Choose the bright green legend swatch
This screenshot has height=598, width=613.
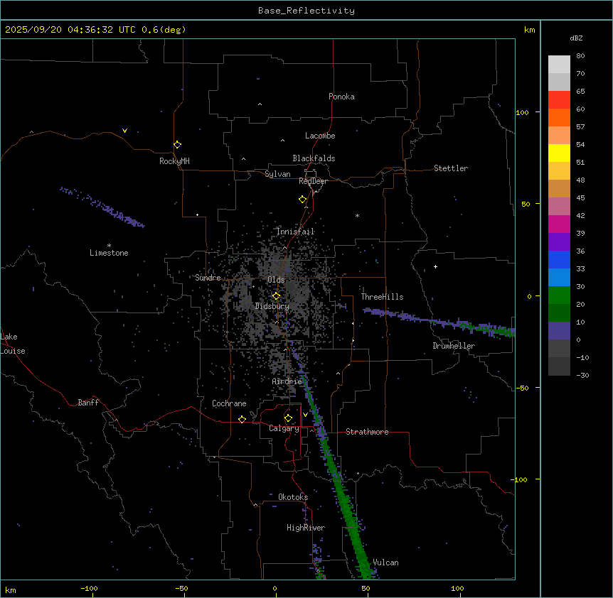coord(559,295)
